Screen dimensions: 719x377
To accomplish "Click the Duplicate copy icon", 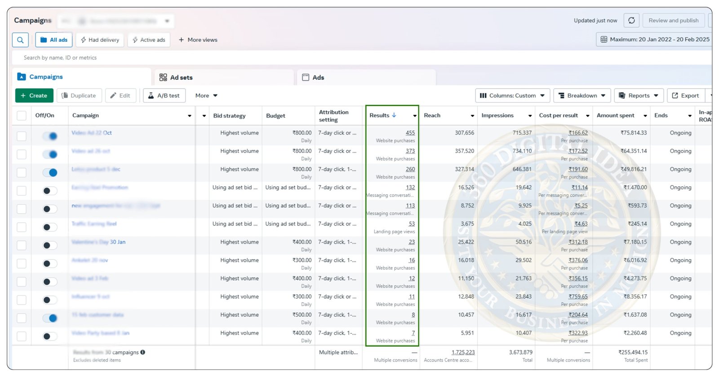I will point(65,95).
